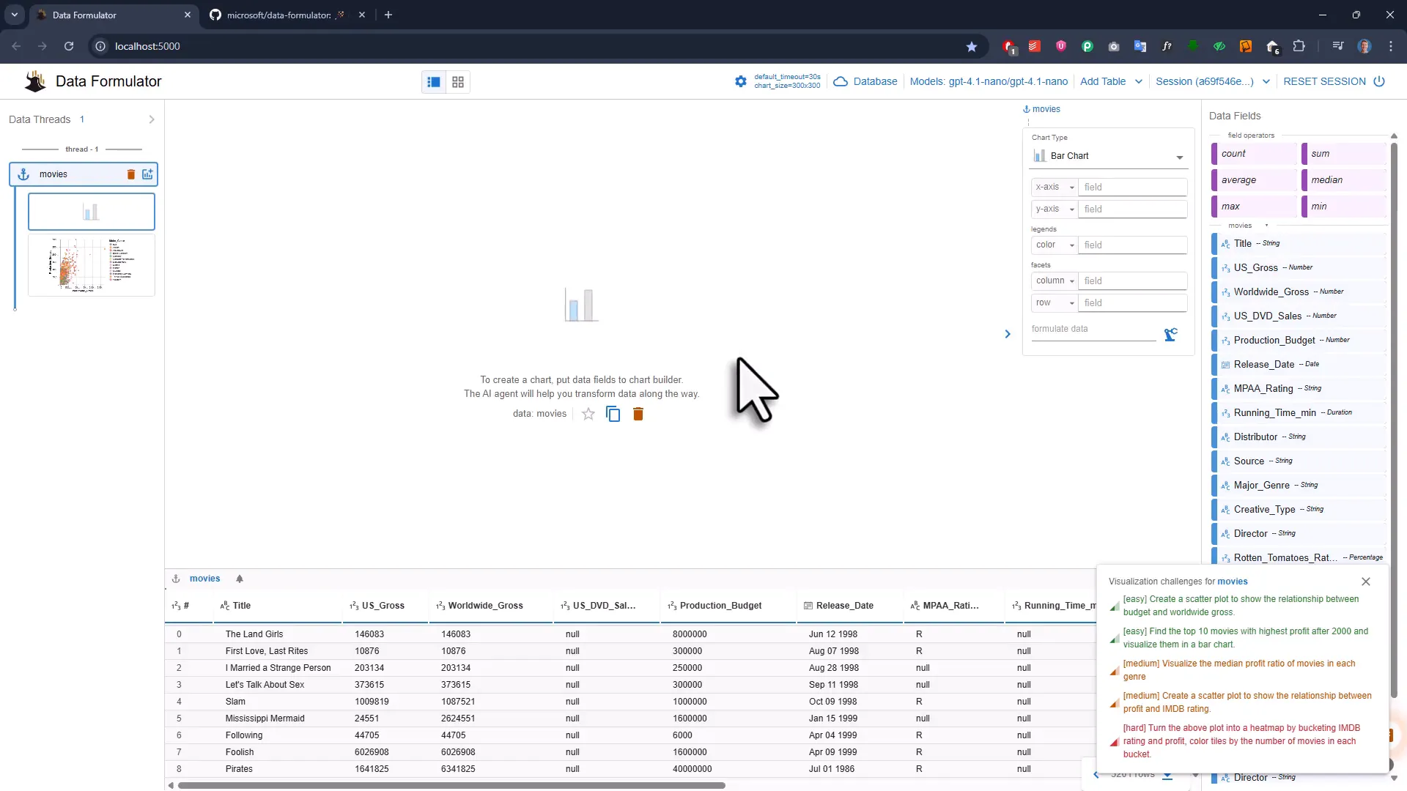Screen dimensions: 1407x791
Task: Delete chart with trash icon below canvas
Action: pos(638,414)
